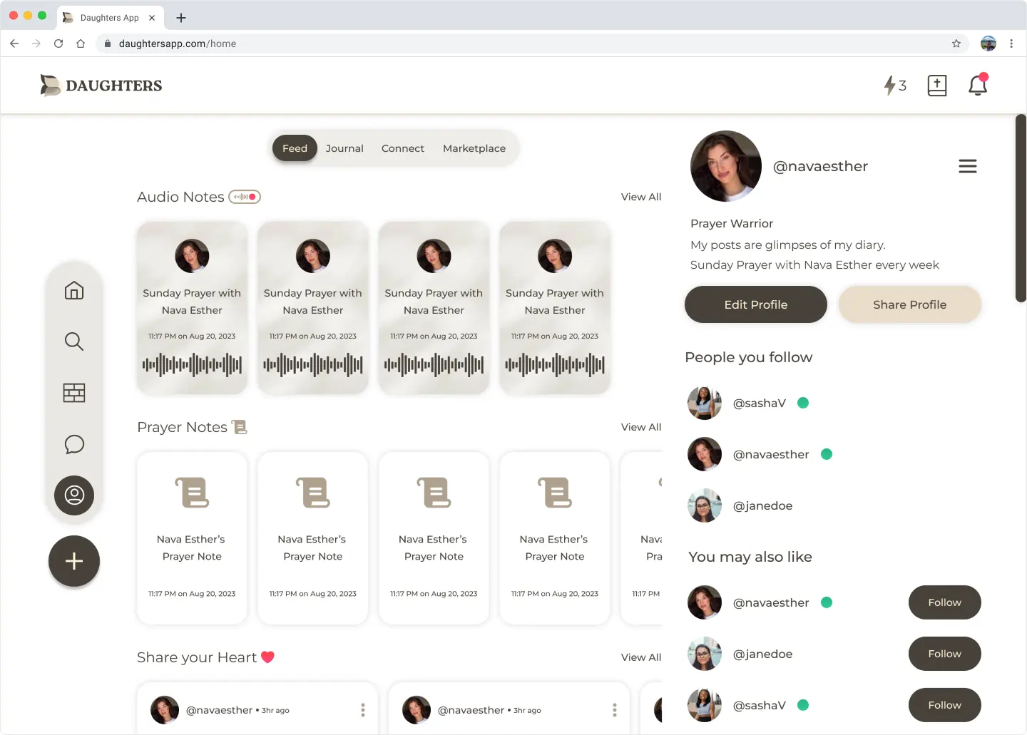Expand second post's three-dot menu
Viewport: 1027px width, 735px height.
click(x=615, y=710)
